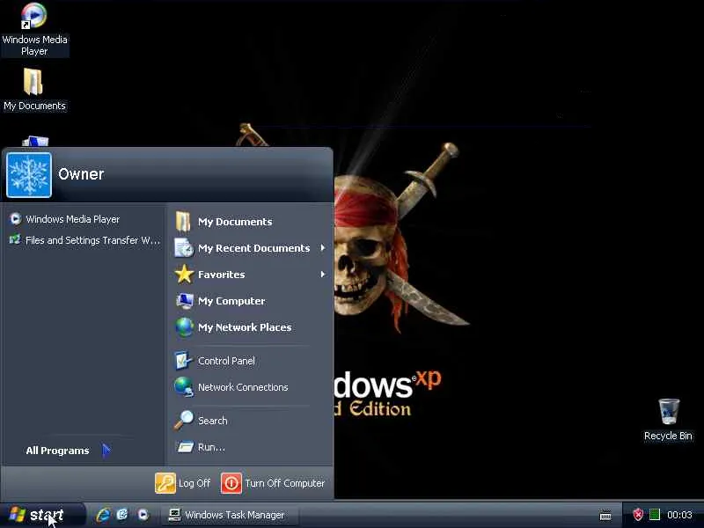Click the Owner user name
The height and width of the screenshot is (528, 704).
pyautogui.click(x=81, y=173)
